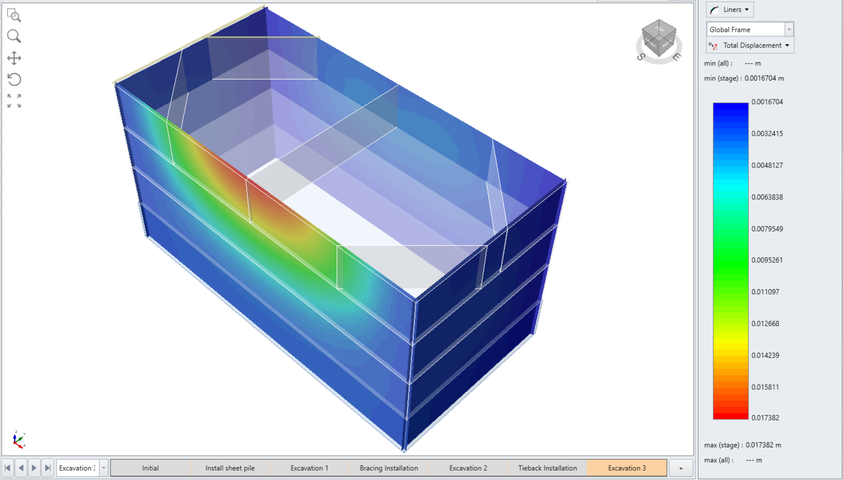Switch to the Excavation 2 stage tab
The width and height of the screenshot is (843, 480).
468,468
